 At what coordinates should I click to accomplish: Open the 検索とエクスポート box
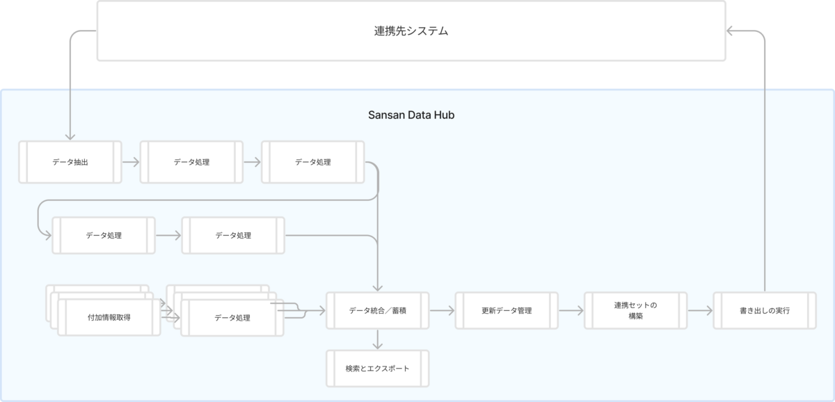coord(378,368)
